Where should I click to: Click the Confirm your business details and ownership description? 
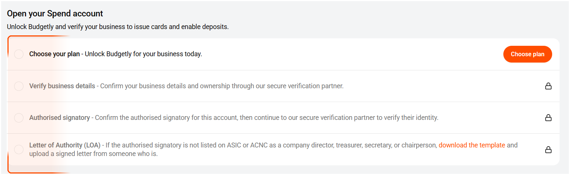click(222, 86)
